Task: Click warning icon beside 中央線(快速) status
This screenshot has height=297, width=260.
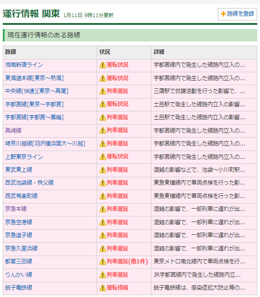Action: [103, 91]
